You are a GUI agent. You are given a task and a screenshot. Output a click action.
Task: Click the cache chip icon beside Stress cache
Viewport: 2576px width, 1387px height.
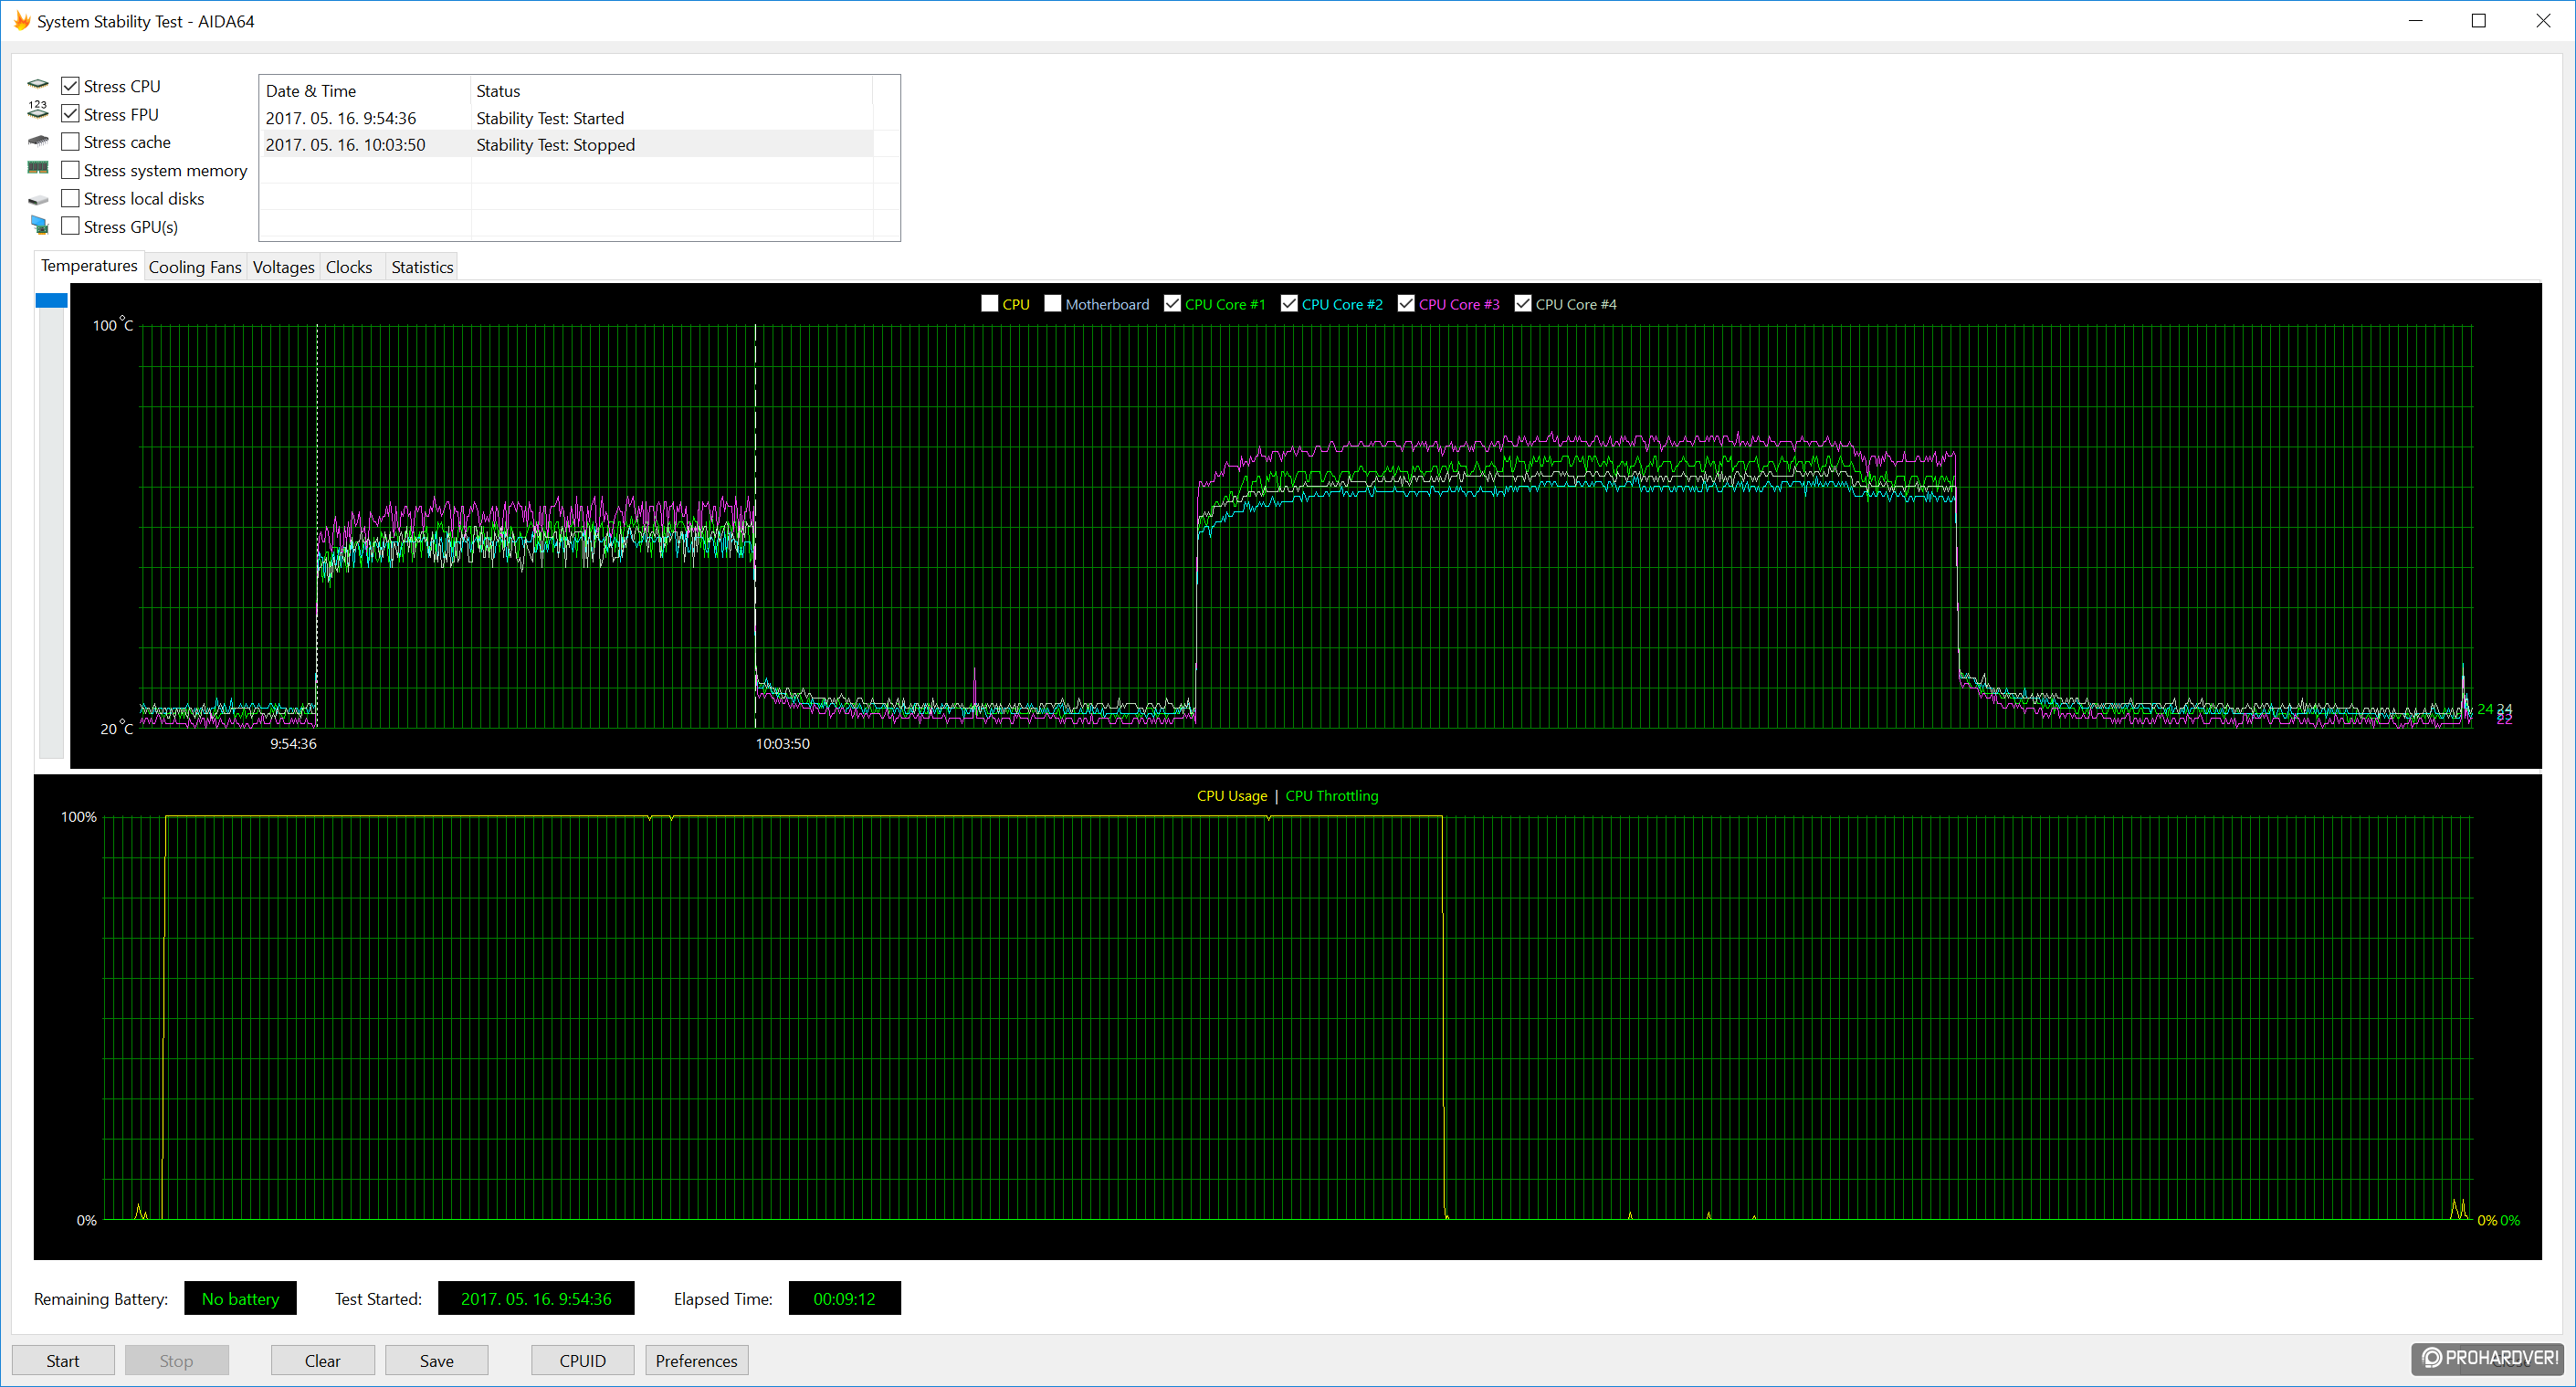[38, 141]
